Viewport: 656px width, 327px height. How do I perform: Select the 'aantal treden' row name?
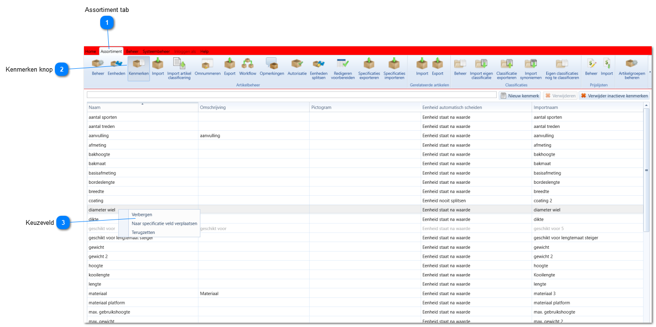tap(102, 127)
